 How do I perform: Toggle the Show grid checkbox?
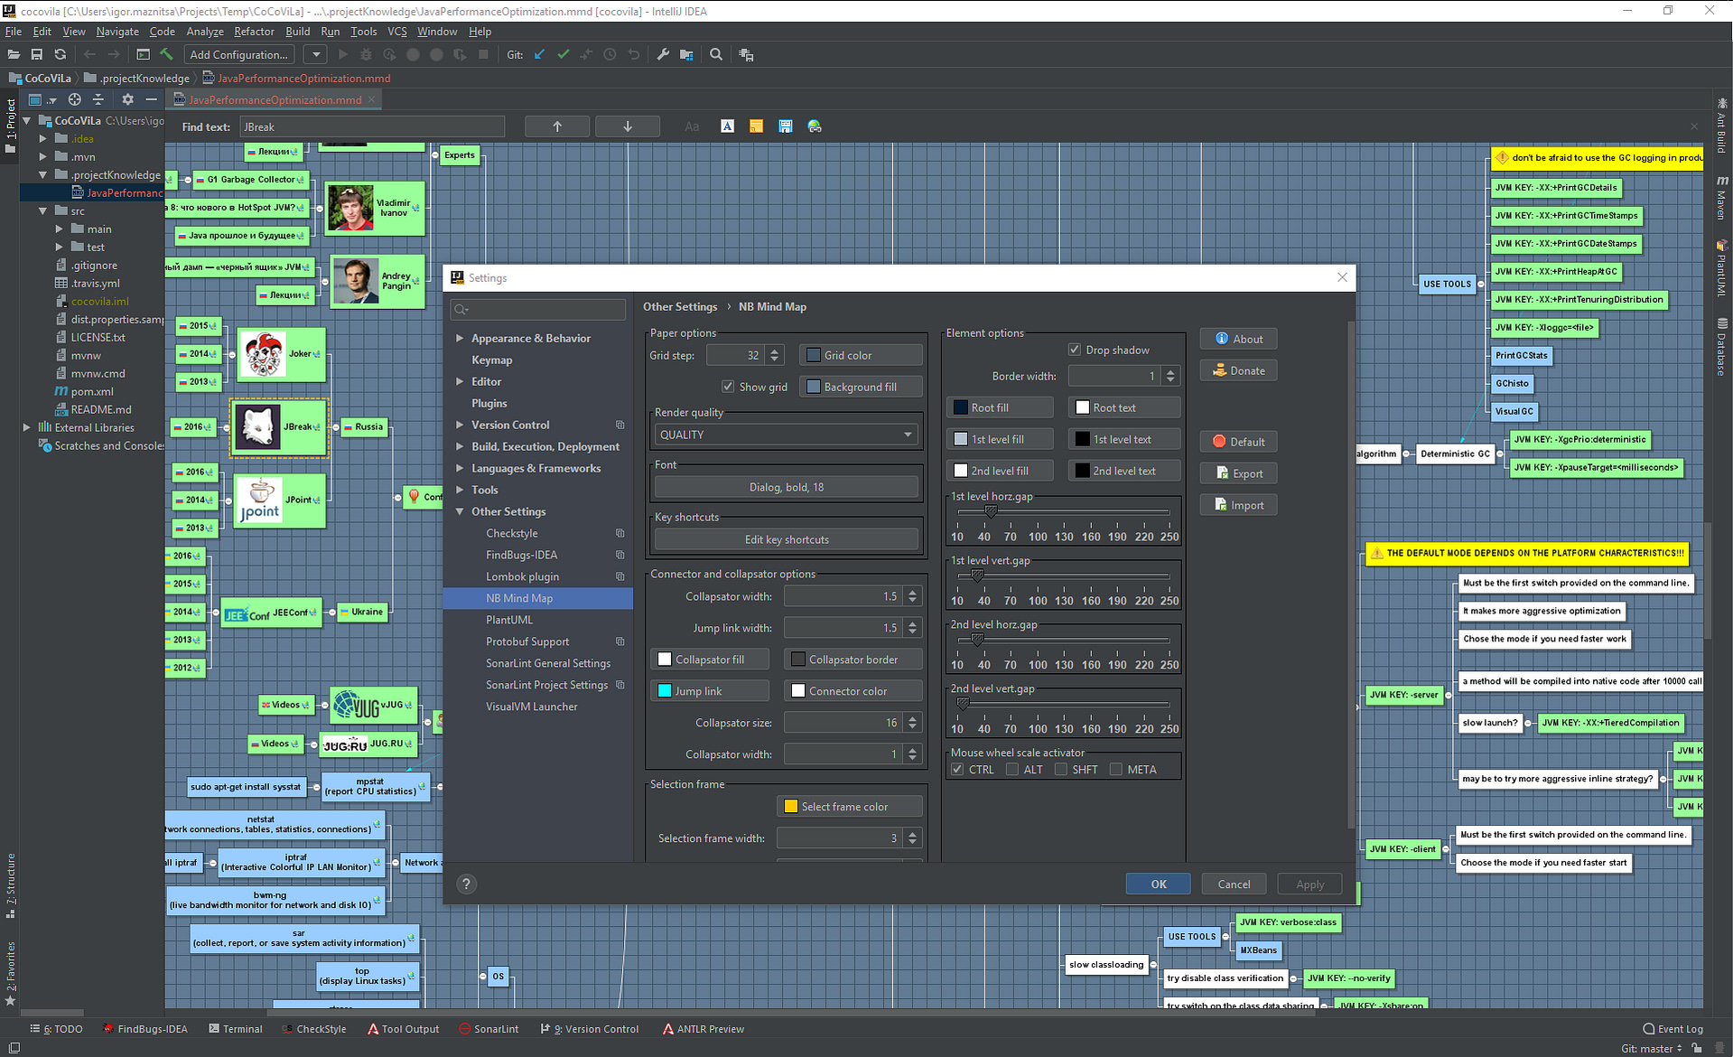[728, 387]
